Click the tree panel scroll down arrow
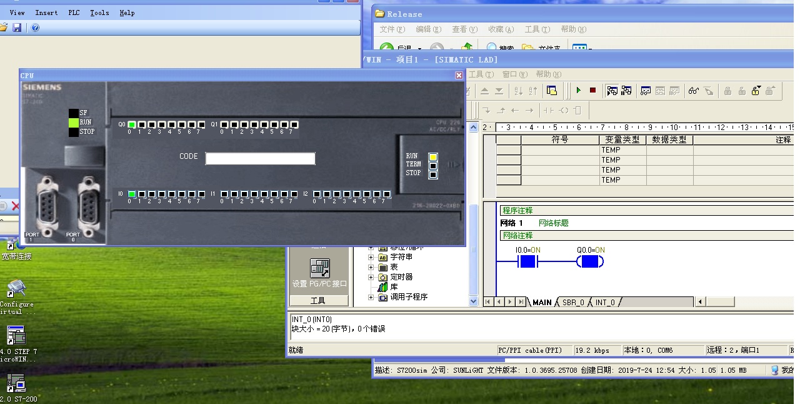Viewport: 800px width, 404px height. tap(473, 301)
